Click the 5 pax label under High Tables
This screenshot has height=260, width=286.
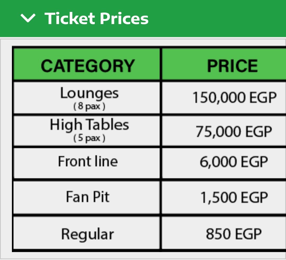click(89, 138)
